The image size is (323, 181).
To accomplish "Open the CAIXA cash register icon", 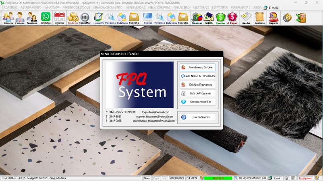I will coord(208,18).
